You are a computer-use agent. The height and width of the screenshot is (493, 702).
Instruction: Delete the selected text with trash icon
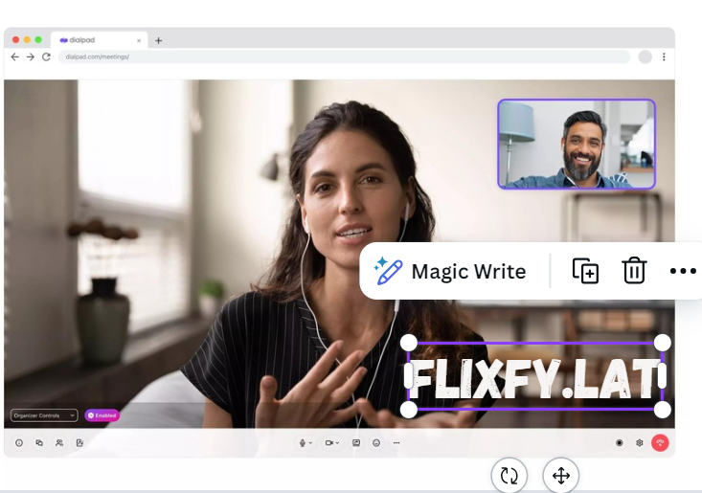[634, 271]
